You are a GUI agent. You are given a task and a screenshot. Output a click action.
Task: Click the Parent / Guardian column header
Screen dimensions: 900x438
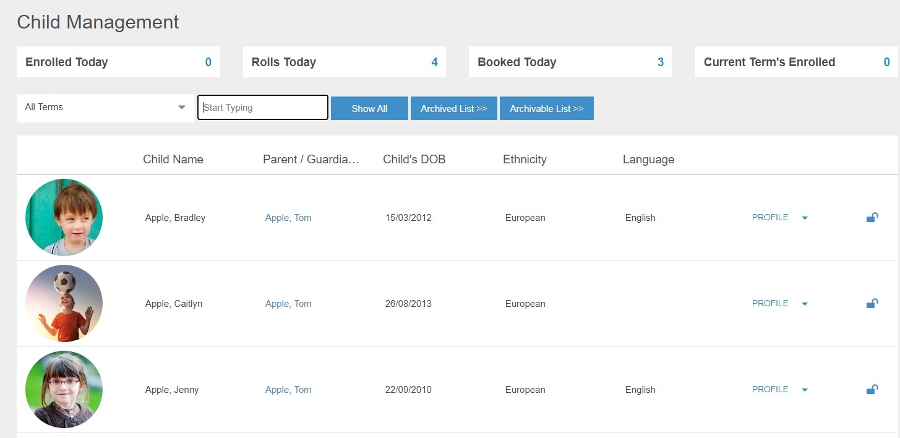[x=311, y=159]
